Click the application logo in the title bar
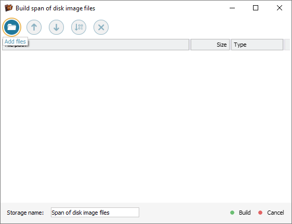The height and width of the screenshot is (224, 292). click(x=9, y=8)
